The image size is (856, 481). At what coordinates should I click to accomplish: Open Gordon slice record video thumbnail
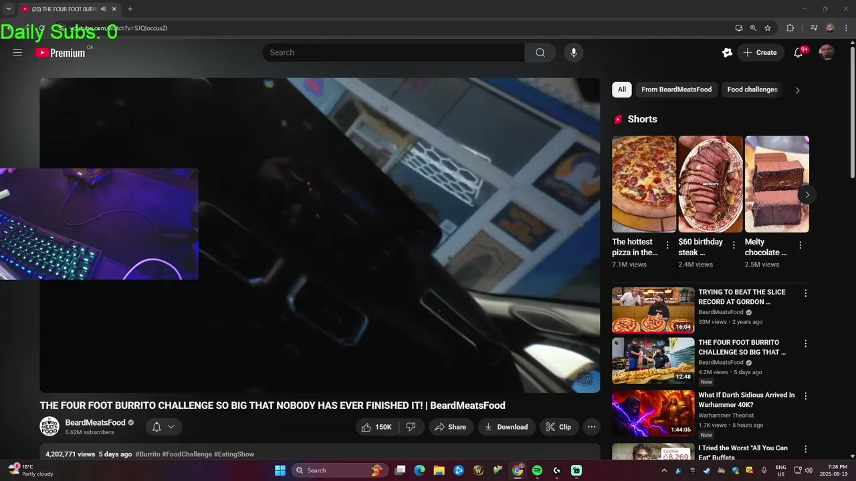[x=653, y=310]
